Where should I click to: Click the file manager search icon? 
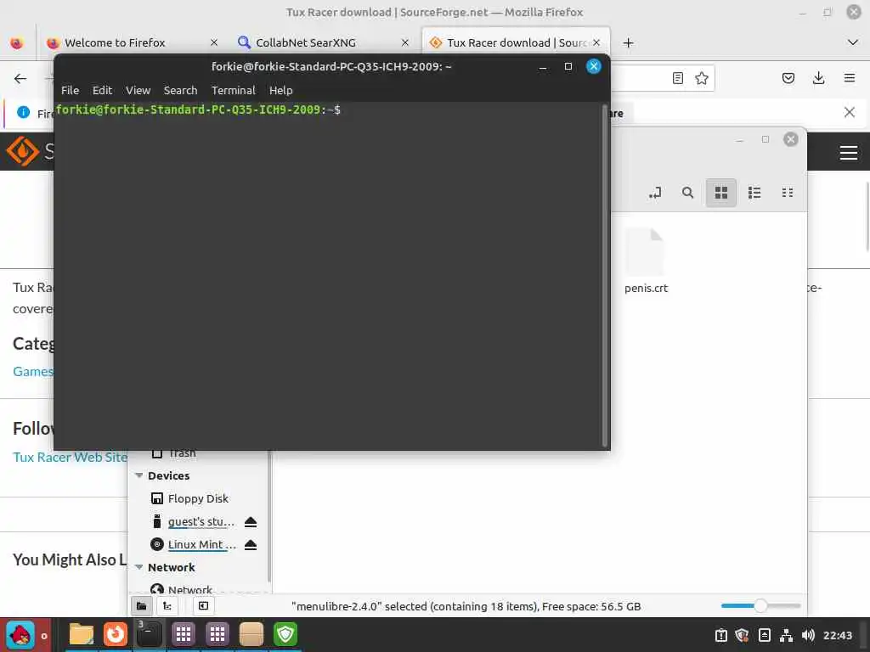[x=687, y=193]
